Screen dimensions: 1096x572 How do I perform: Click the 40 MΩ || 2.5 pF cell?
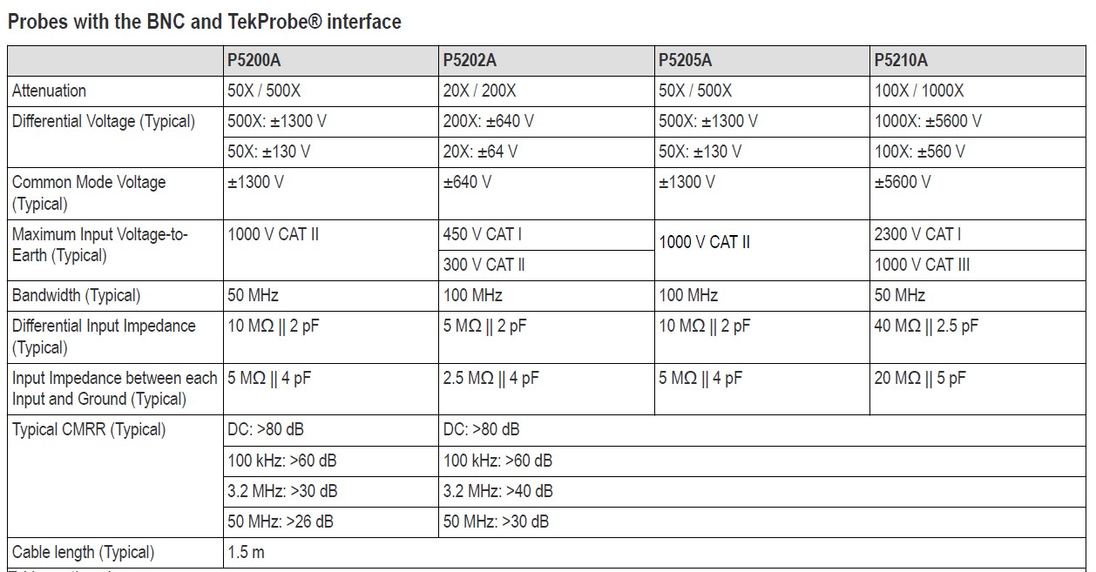[x=926, y=326]
